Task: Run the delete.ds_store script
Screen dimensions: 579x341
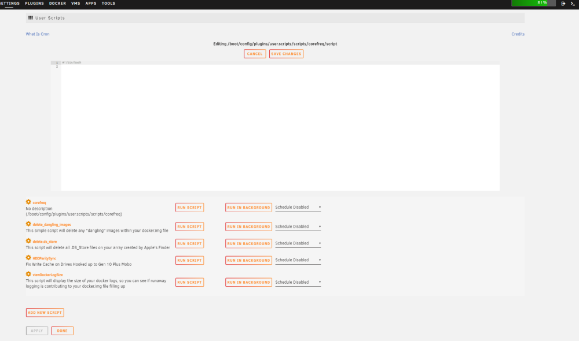Action: tap(189, 244)
